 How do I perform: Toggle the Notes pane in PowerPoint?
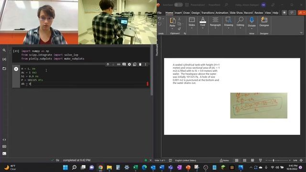(x=224, y=161)
